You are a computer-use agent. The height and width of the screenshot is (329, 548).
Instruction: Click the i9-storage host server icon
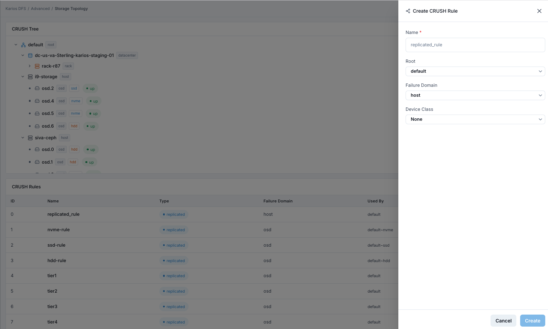pyautogui.click(x=30, y=77)
